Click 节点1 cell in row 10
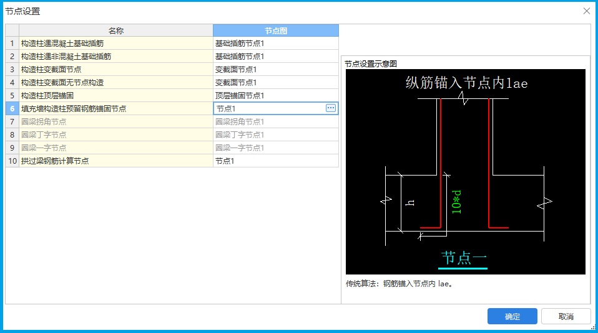Image resolution: width=598 pixels, height=333 pixels. [276, 161]
